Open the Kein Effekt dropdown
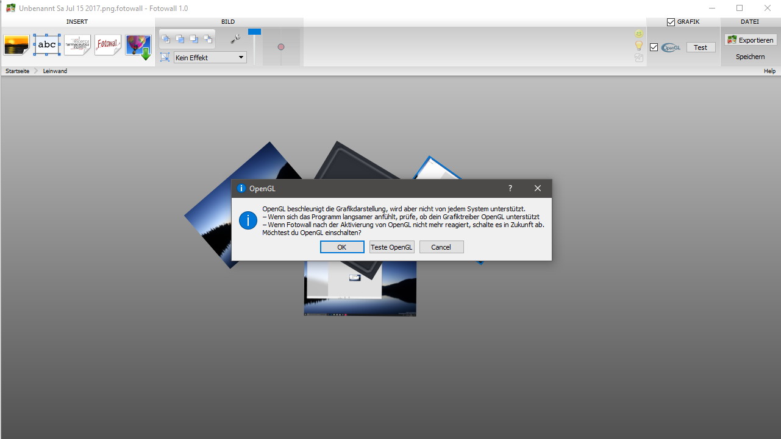Viewport: 781px width, 439px height. click(210, 58)
